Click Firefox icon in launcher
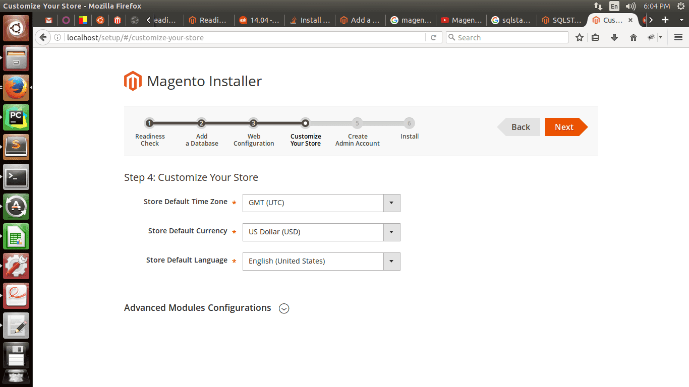689x387 pixels. (16, 88)
